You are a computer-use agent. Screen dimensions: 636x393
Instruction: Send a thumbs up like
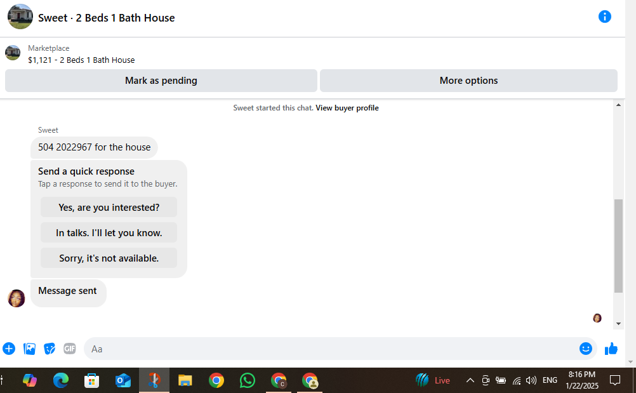(611, 349)
